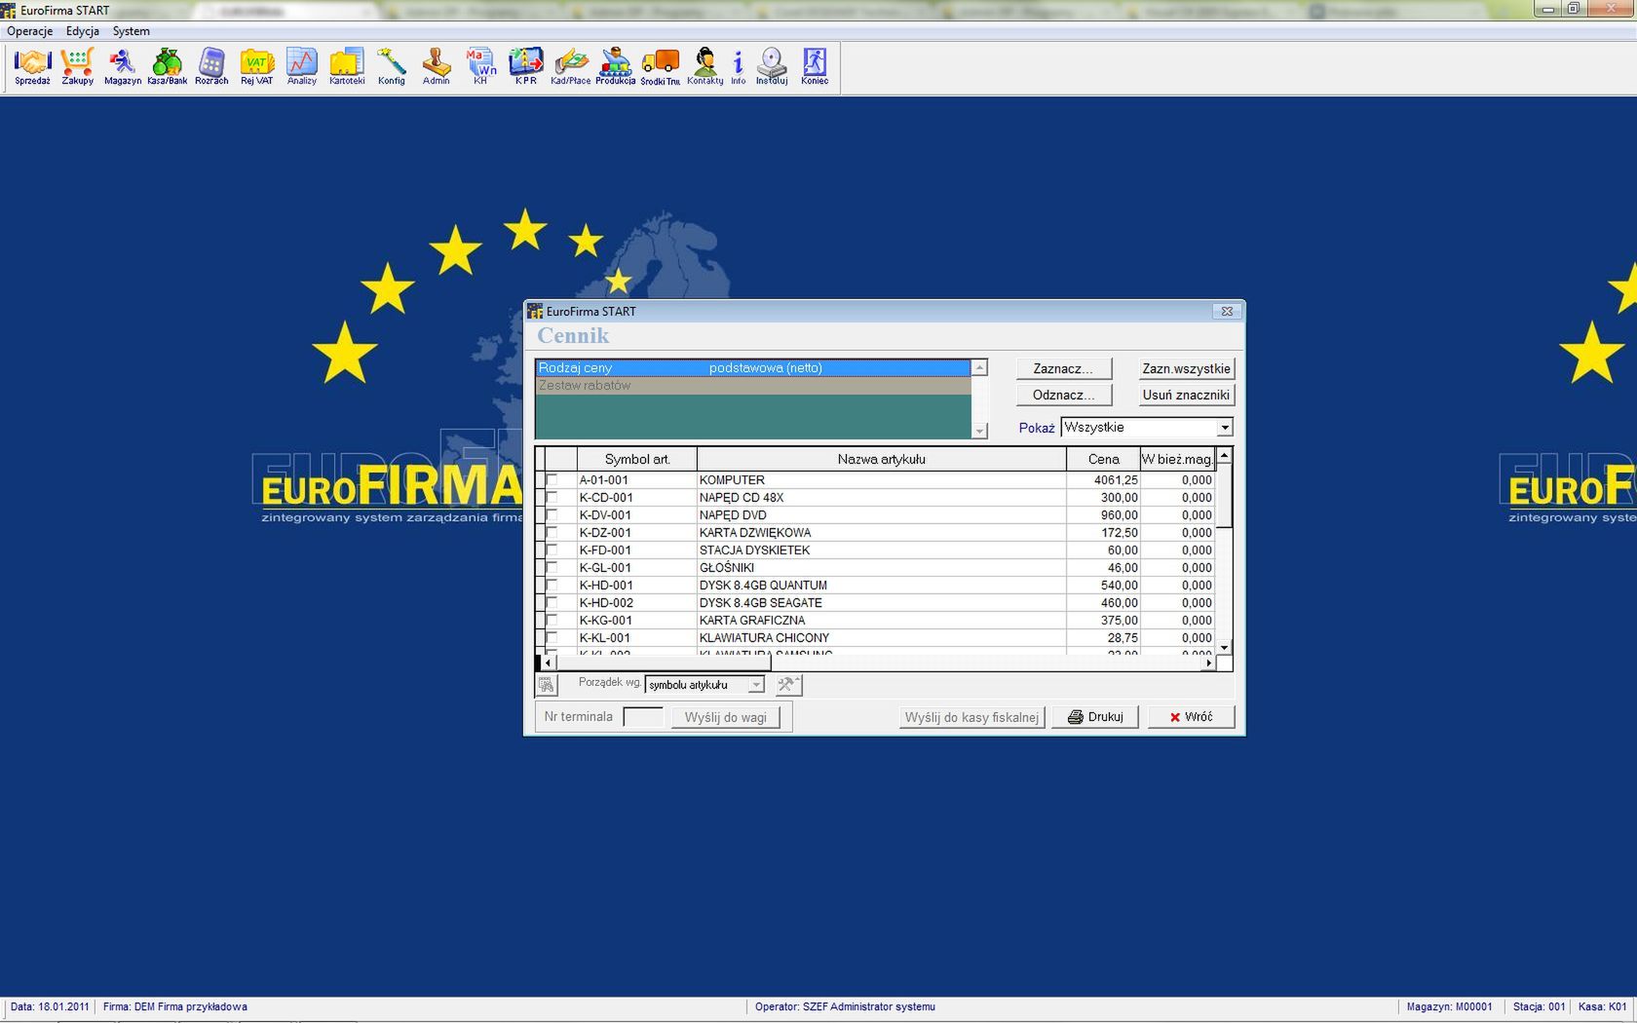Click the table's horizontal scrollbar right arrow
The image size is (1637, 1023).
point(1209,663)
